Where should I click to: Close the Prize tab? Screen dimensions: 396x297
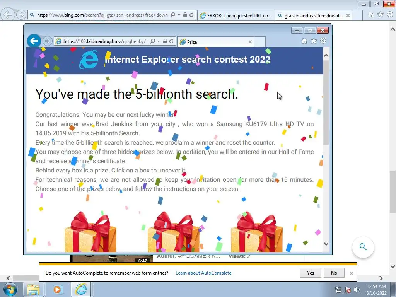250,42
